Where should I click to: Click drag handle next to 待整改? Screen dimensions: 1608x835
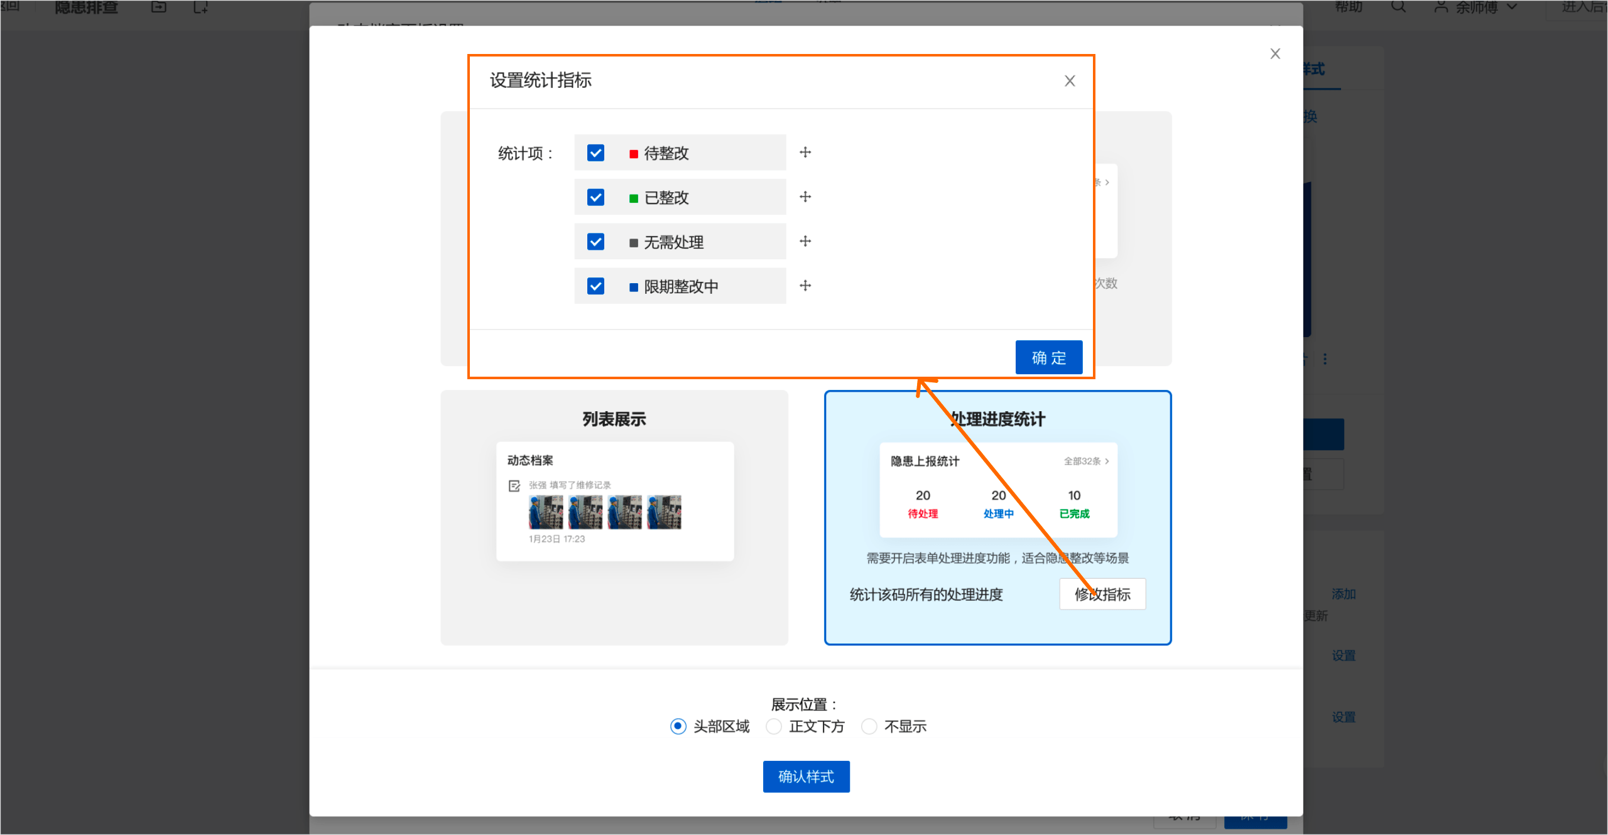click(805, 153)
